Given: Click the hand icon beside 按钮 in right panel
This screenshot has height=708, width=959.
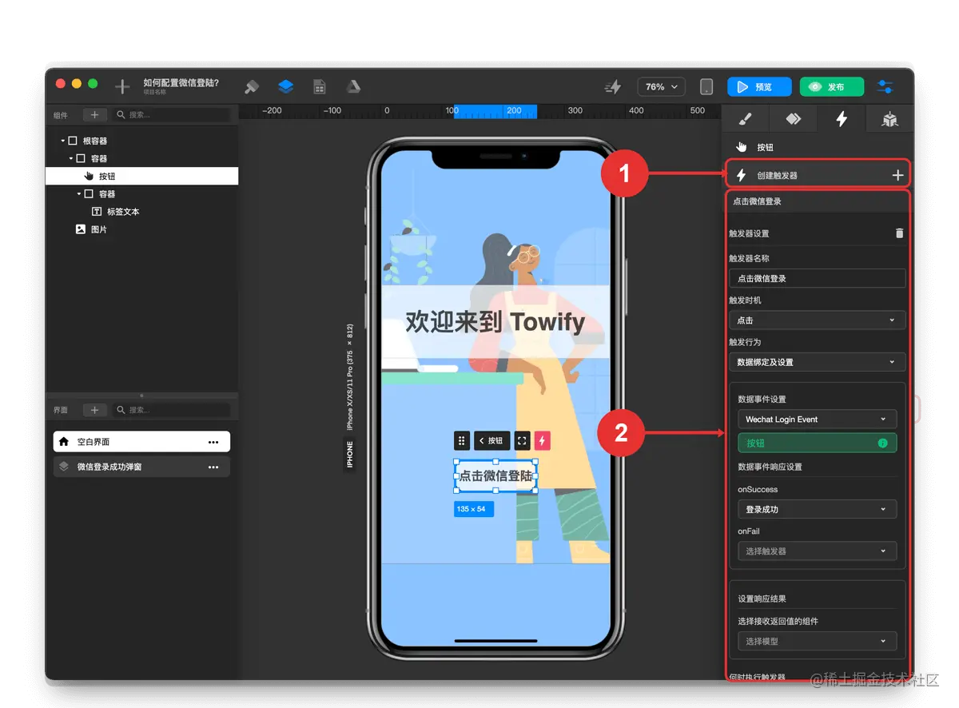Looking at the screenshot, I should (742, 147).
